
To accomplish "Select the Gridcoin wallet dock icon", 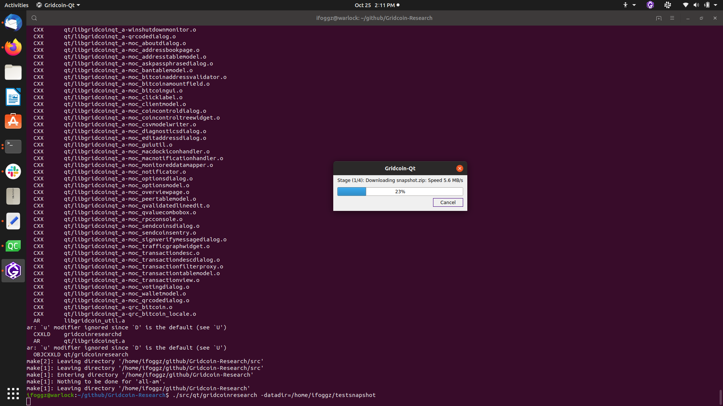I will coord(13,271).
